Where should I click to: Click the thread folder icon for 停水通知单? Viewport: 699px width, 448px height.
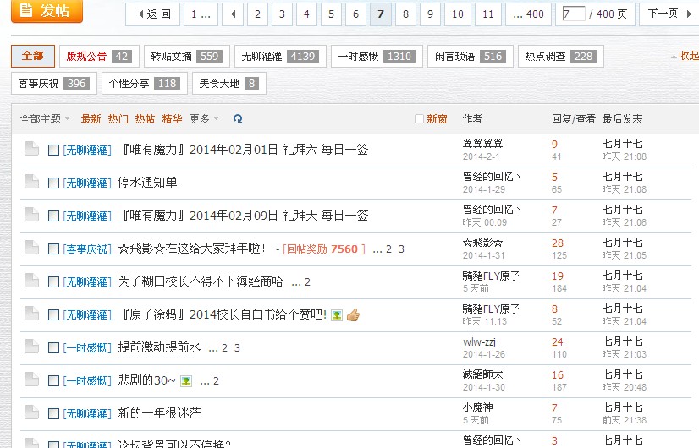coord(31,183)
